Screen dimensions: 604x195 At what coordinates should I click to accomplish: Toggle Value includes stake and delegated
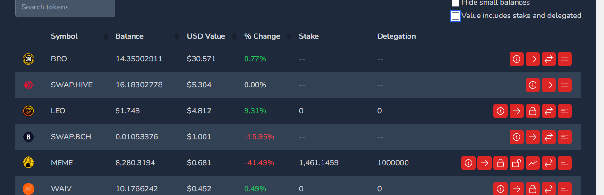(456, 16)
